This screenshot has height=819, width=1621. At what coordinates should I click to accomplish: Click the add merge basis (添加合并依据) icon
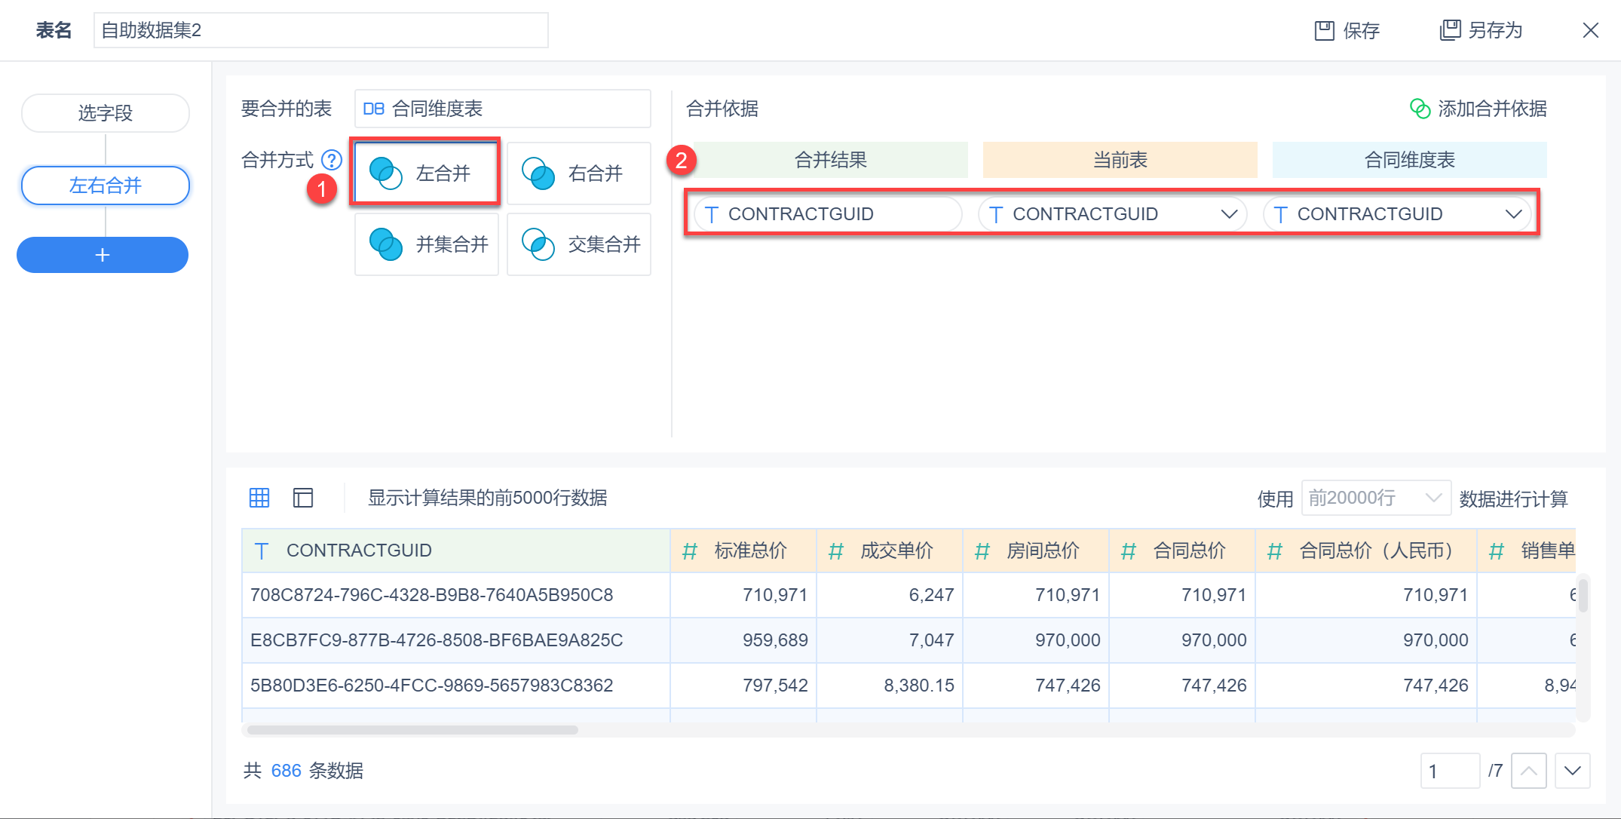pos(1420,109)
